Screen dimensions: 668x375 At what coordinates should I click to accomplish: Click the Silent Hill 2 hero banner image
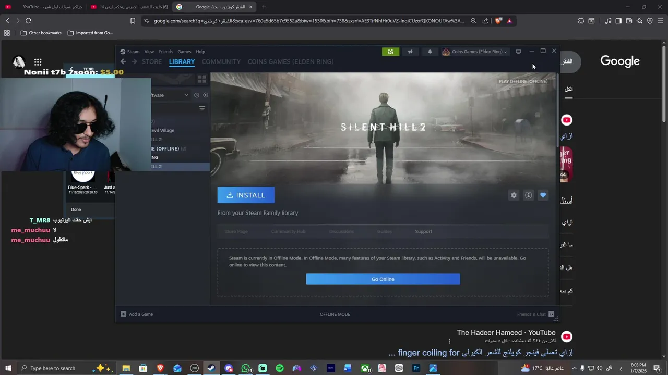click(x=383, y=128)
